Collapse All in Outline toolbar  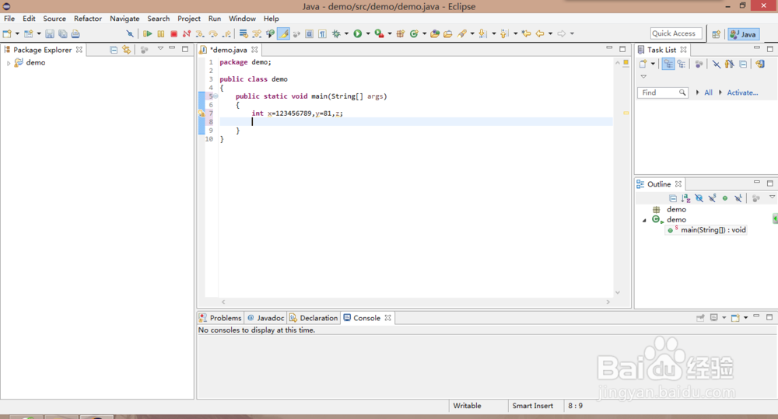tap(673, 198)
